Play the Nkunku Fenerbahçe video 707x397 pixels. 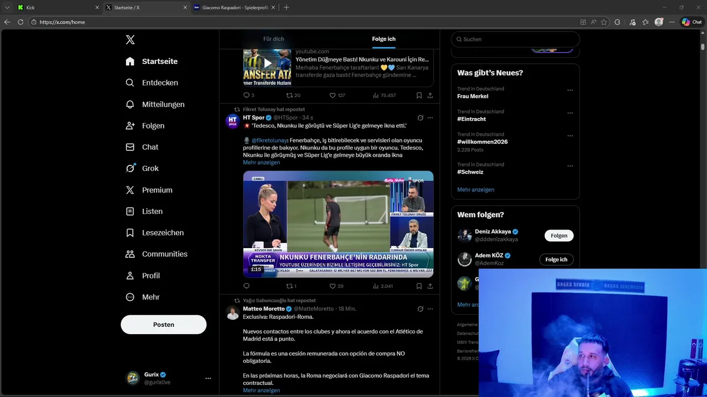(338, 224)
